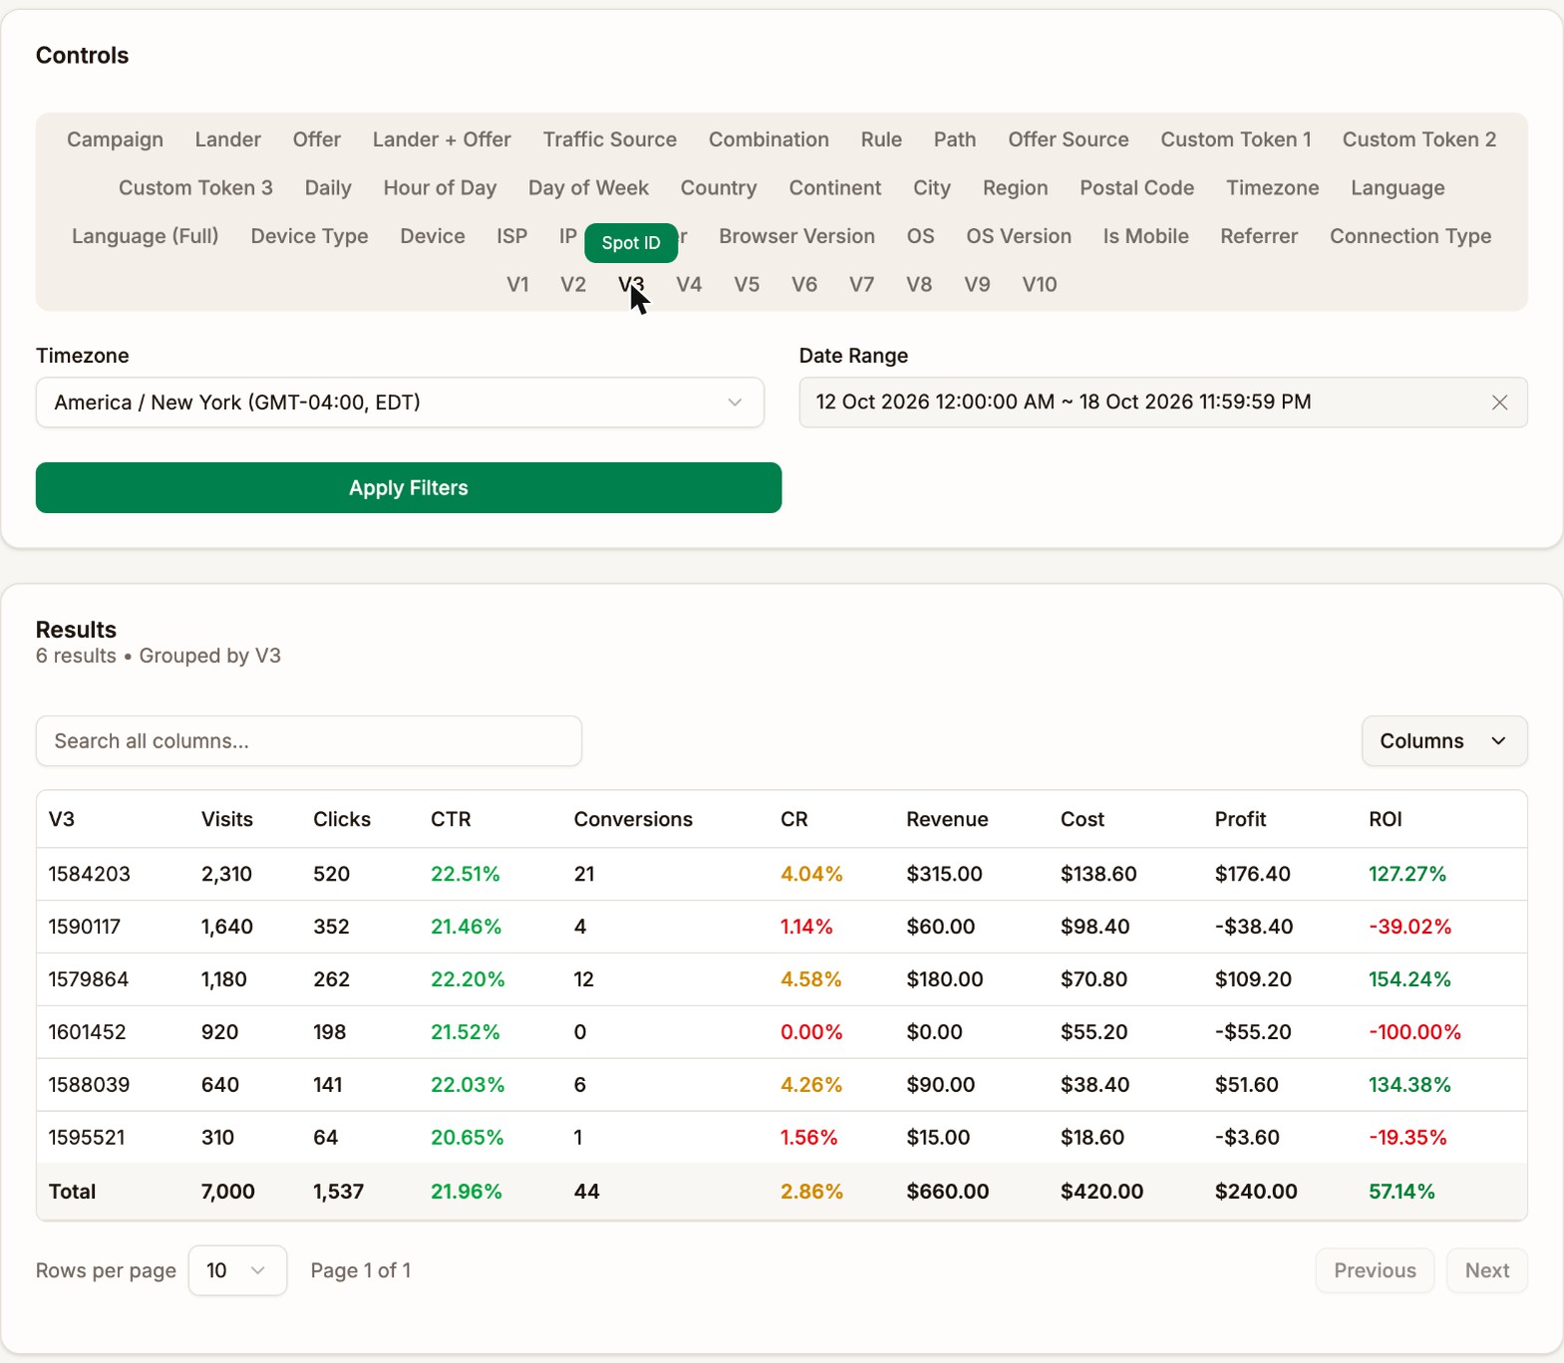
Task: Go to the Previous page
Action: pyautogui.click(x=1375, y=1270)
